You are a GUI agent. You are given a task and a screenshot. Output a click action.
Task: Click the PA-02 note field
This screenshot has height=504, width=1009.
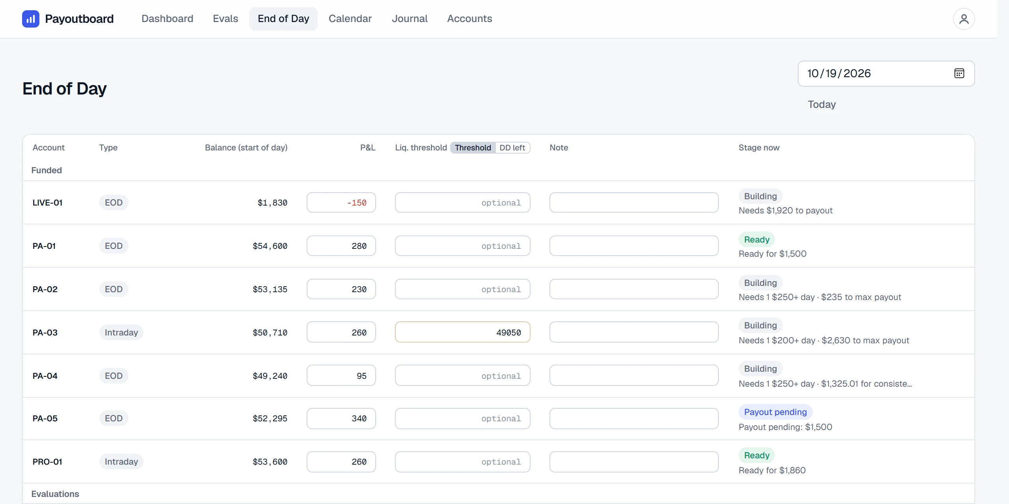pos(634,289)
